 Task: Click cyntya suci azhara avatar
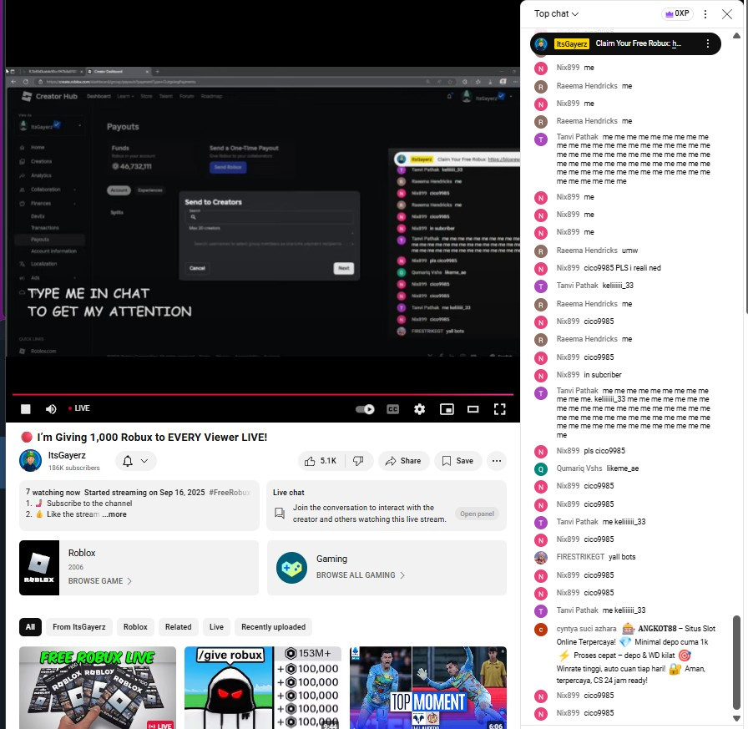click(540, 630)
